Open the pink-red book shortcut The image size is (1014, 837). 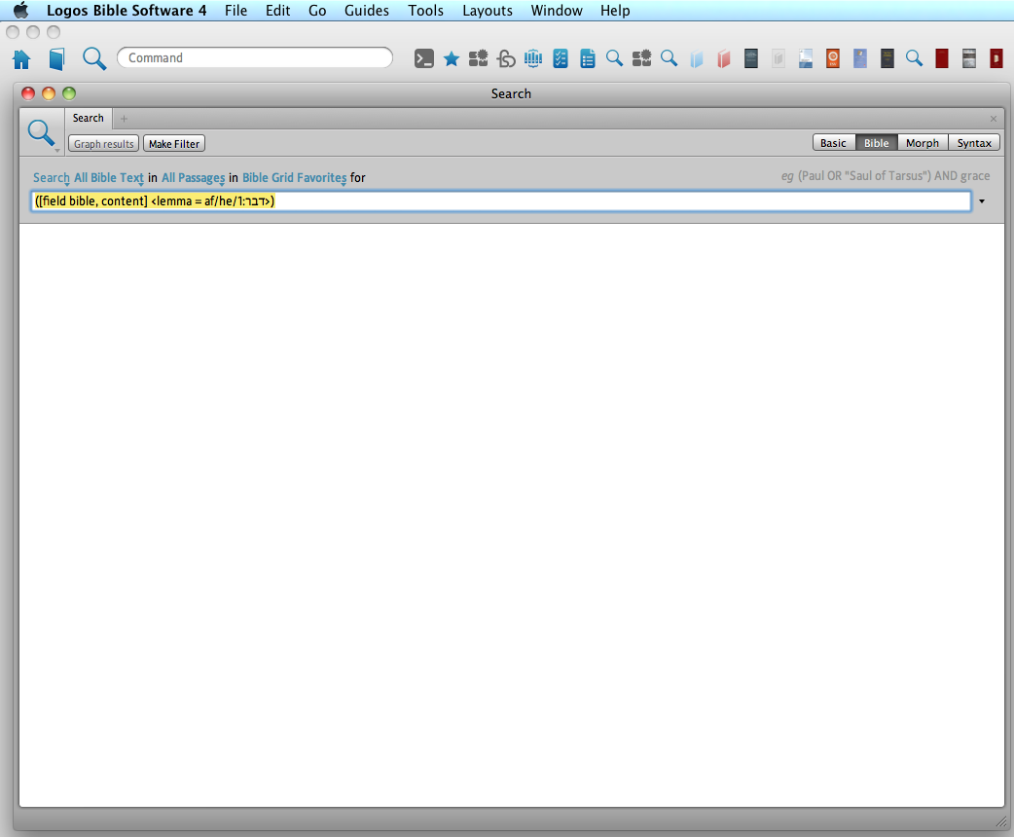[x=724, y=58]
